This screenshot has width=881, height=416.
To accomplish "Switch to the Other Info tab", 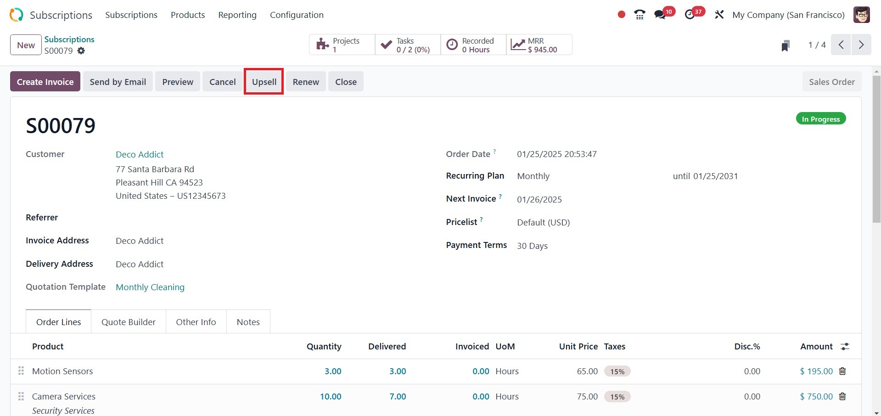I will (196, 322).
